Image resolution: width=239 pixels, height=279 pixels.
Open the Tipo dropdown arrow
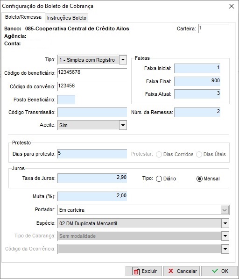[123, 60]
